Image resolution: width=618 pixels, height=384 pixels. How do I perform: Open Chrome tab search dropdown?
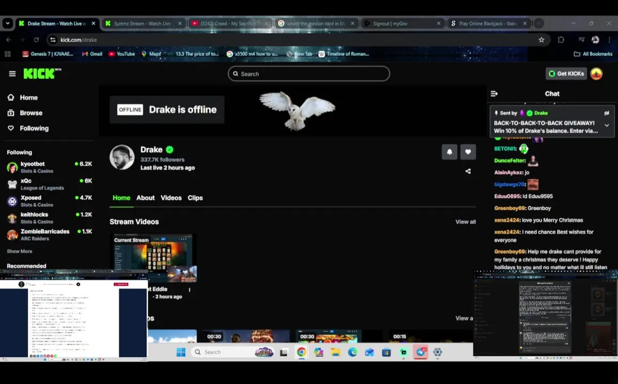(x=7, y=23)
